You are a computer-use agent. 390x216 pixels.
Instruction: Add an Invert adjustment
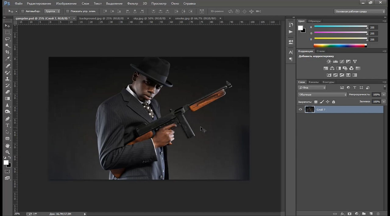tap(329, 75)
